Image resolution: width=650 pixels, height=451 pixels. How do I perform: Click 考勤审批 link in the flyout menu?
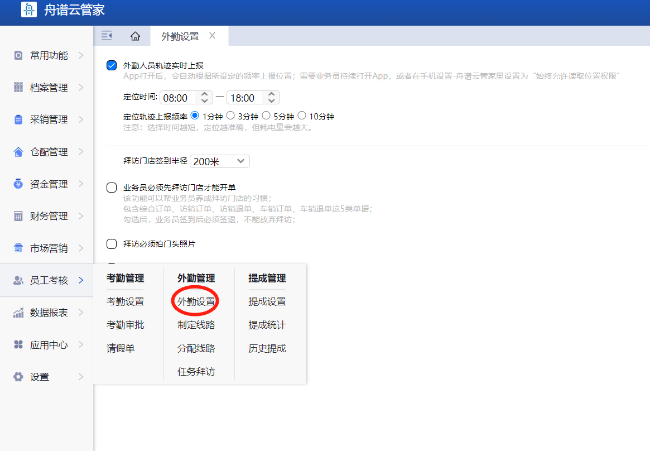pos(125,325)
